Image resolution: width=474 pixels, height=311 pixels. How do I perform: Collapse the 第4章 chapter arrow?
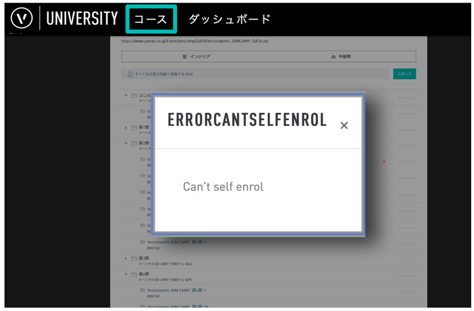(126, 274)
